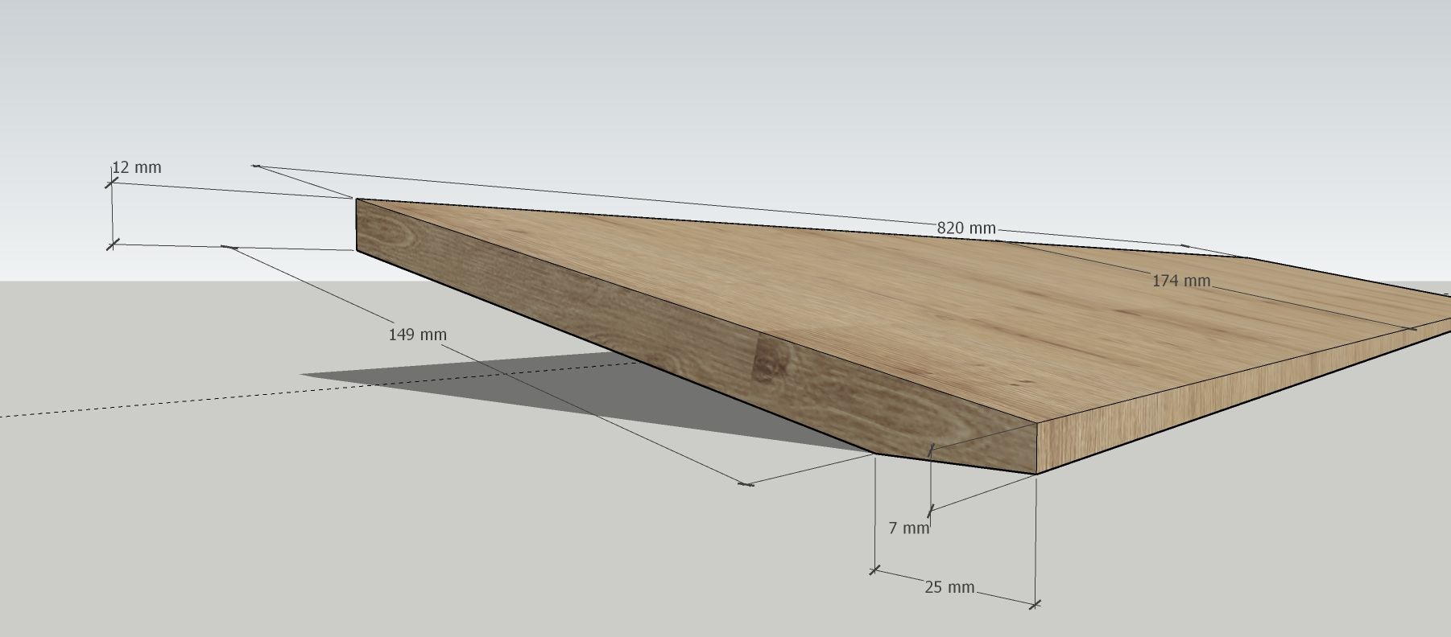Click the lower tick of the 12 mm dimension
The width and height of the screenshot is (1451, 637).
(x=112, y=244)
